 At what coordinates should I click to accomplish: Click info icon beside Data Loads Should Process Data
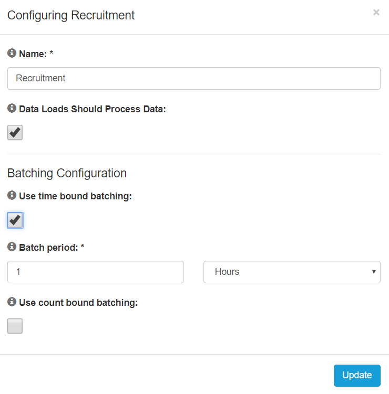point(12,109)
